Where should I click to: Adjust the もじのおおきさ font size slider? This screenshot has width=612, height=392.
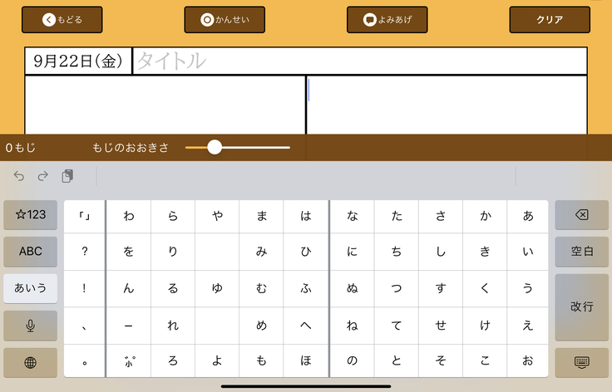pyautogui.click(x=237, y=147)
